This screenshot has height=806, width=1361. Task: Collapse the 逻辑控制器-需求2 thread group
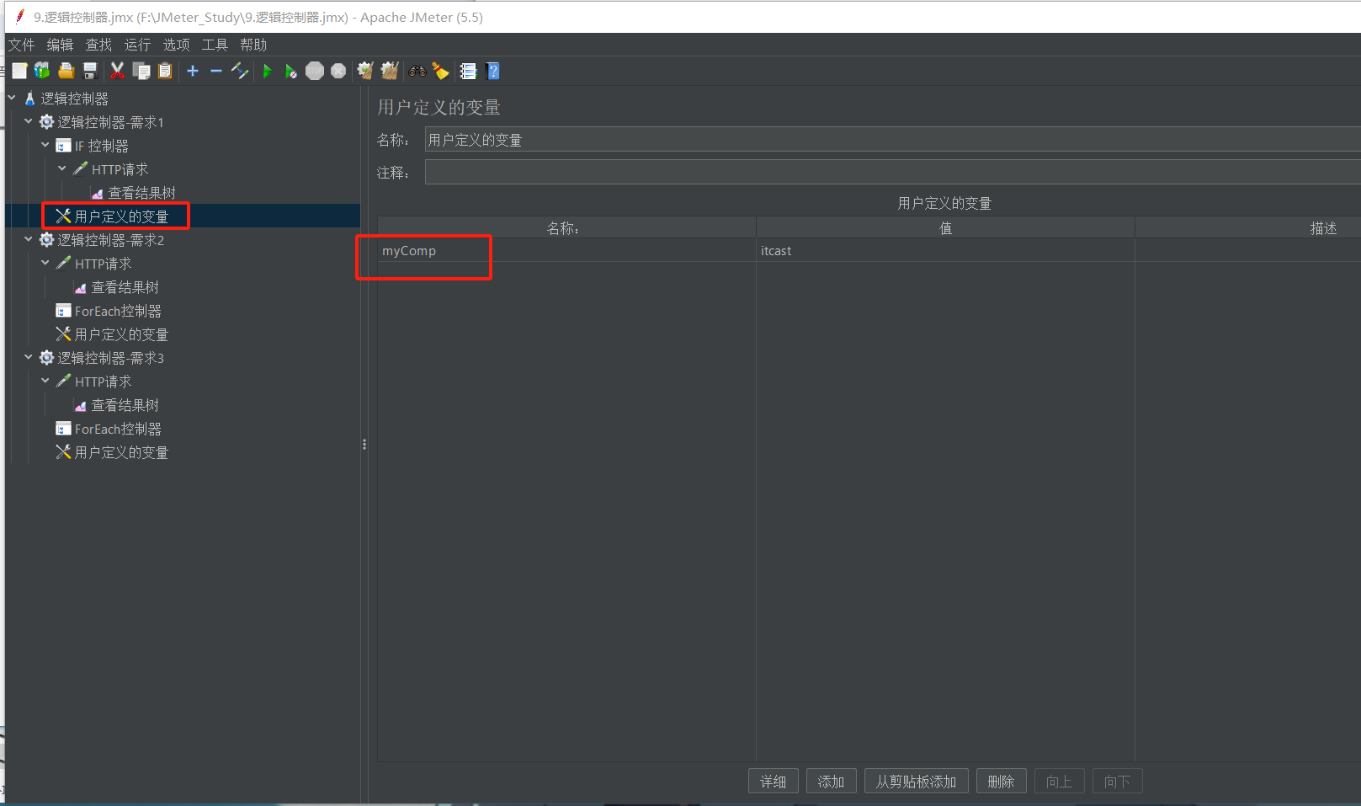[29, 239]
